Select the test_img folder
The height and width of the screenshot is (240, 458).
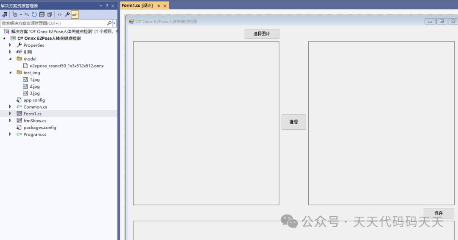point(31,73)
